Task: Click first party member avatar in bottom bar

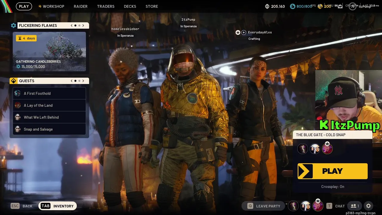Action: point(293,206)
